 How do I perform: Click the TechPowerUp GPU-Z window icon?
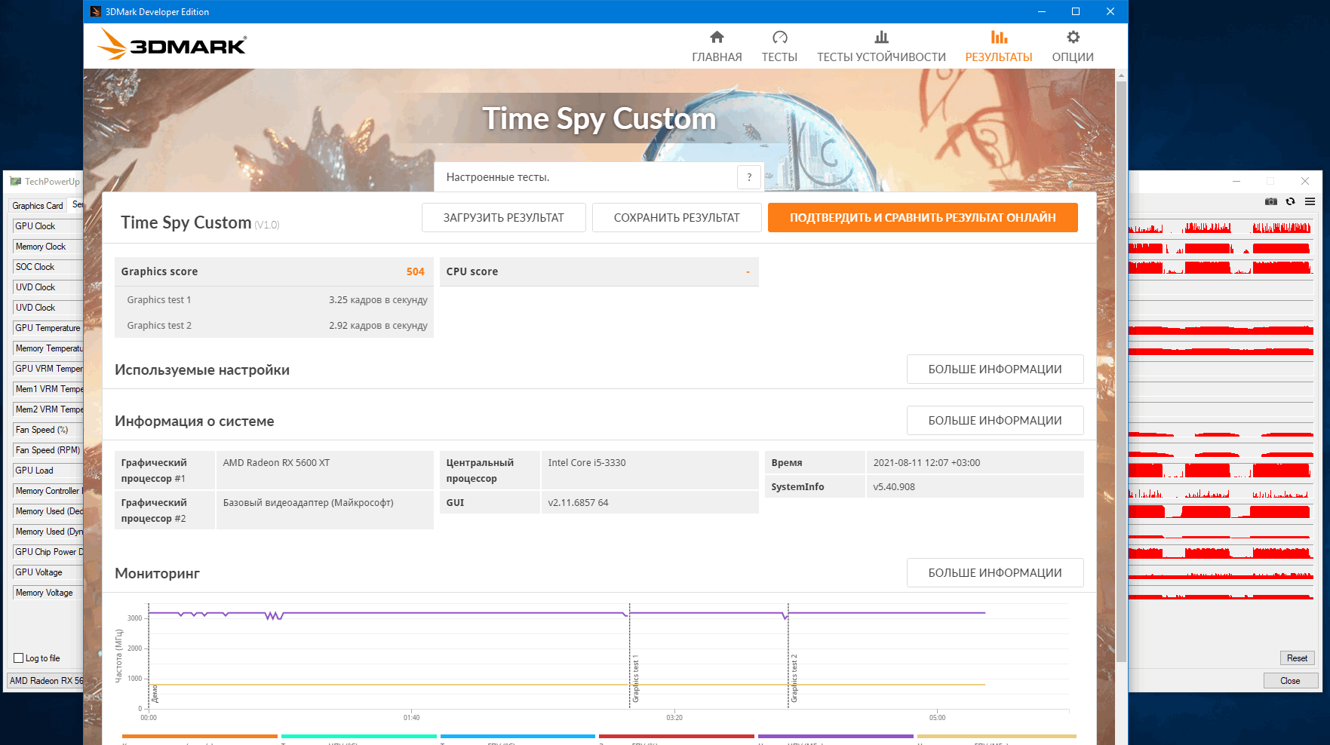[x=15, y=181]
